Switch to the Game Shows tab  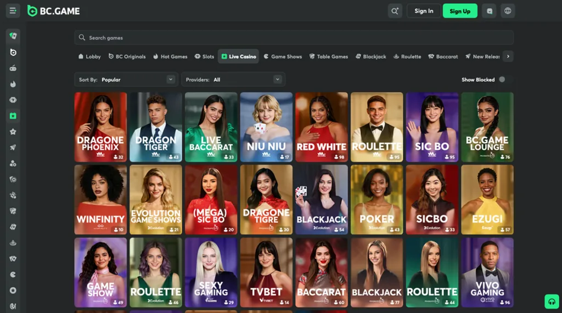pyautogui.click(x=283, y=56)
